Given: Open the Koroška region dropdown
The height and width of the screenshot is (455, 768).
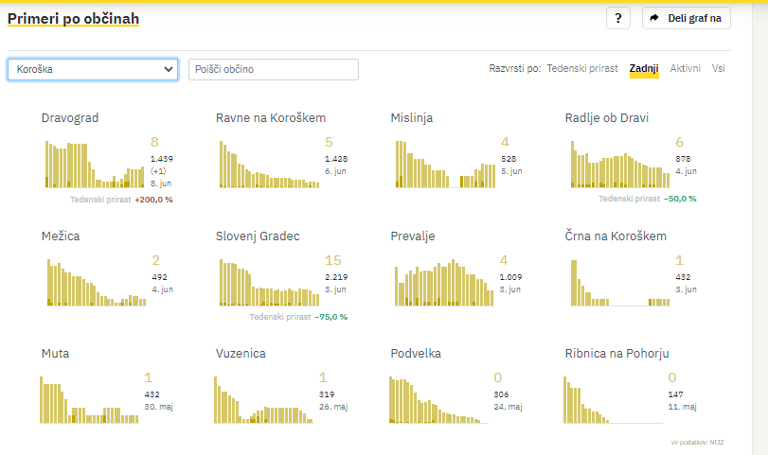Looking at the screenshot, I should tap(93, 69).
